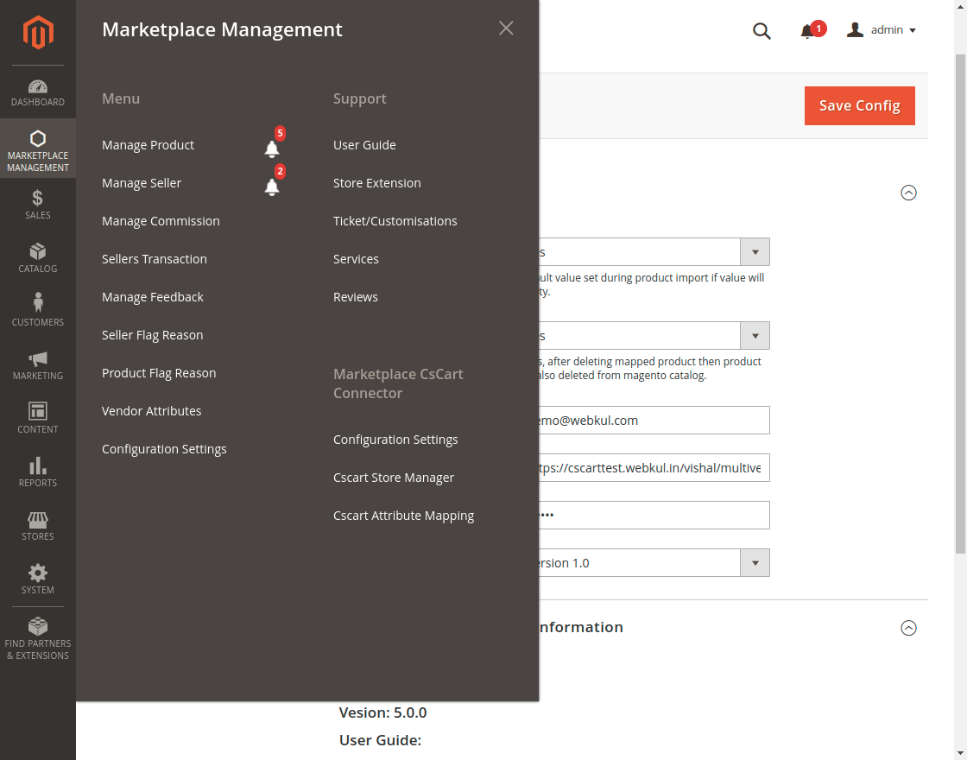Click the 'Vesion: 5.0.0' text
The width and height of the screenshot is (967, 760).
coord(383,712)
